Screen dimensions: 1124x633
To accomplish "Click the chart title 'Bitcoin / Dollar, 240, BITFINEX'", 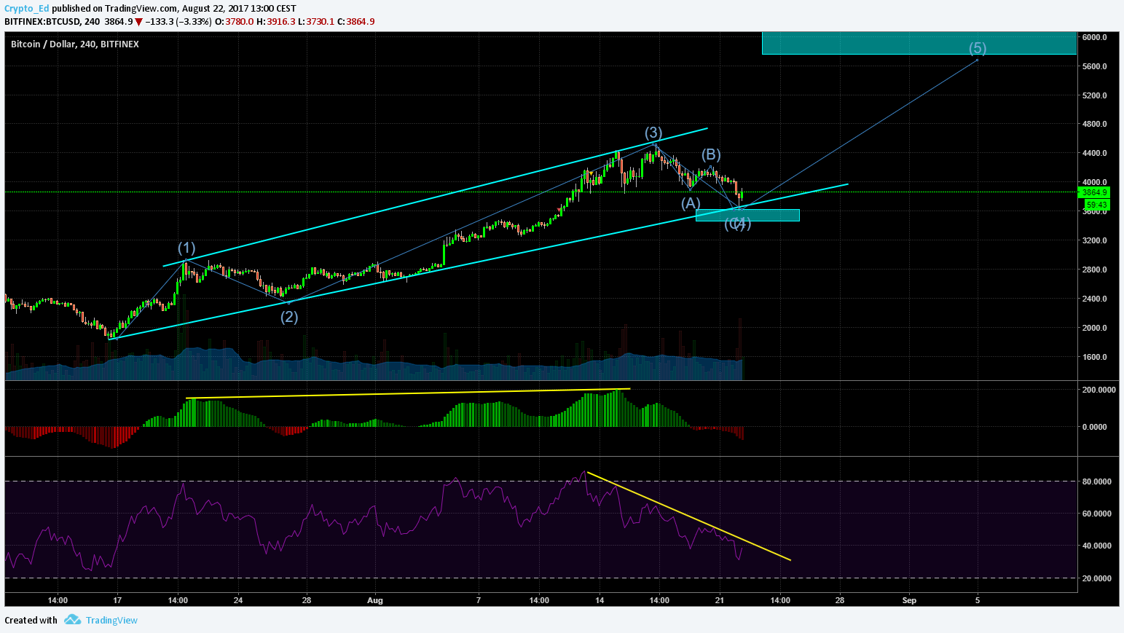I will [75, 44].
